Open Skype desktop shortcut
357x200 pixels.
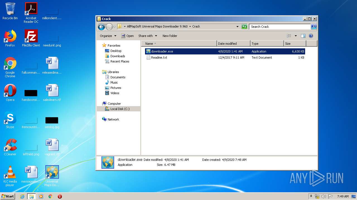[x=10, y=120]
